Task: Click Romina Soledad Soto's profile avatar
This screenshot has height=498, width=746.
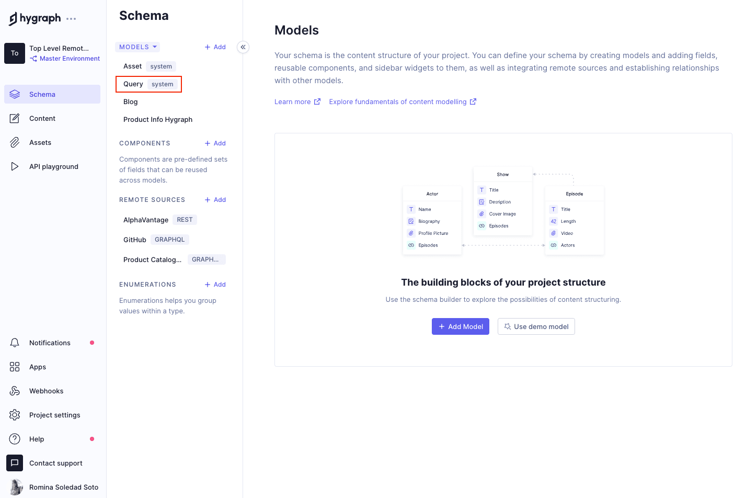Action: (15, 487)
